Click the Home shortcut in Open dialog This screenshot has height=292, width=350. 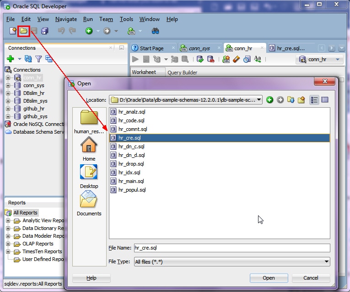point(89,149)
